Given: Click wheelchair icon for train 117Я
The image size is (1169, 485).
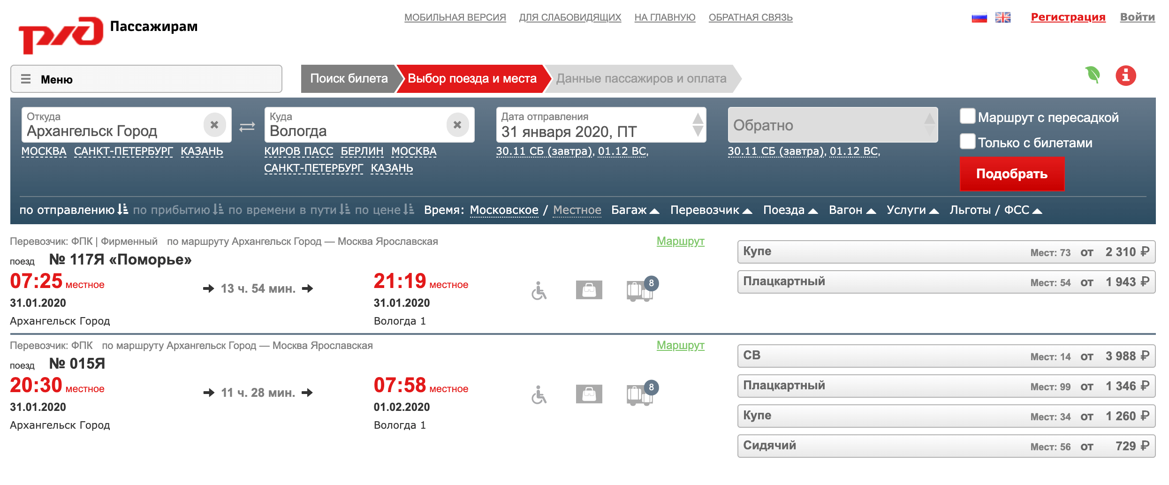Looking at the screenshot, I should 539,290.
